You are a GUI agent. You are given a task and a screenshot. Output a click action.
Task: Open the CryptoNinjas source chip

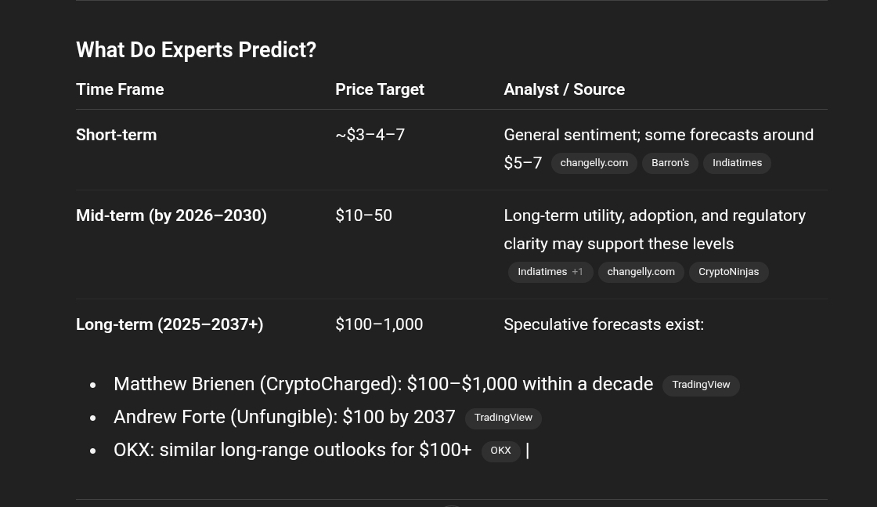coord(728,272)
